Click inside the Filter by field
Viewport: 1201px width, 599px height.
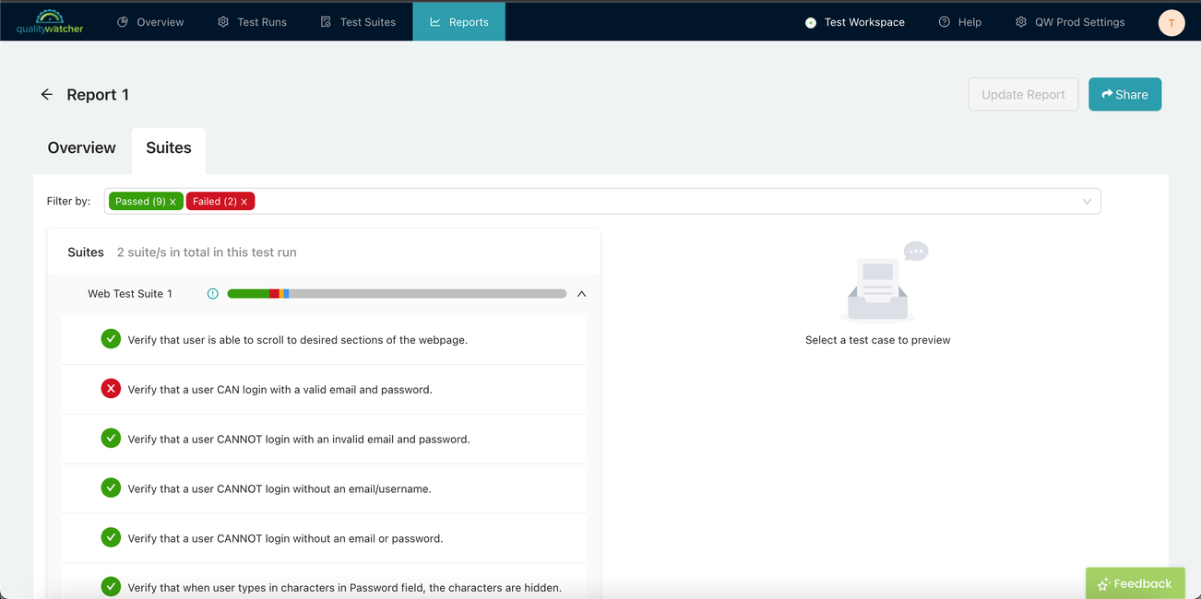[602, 202]
